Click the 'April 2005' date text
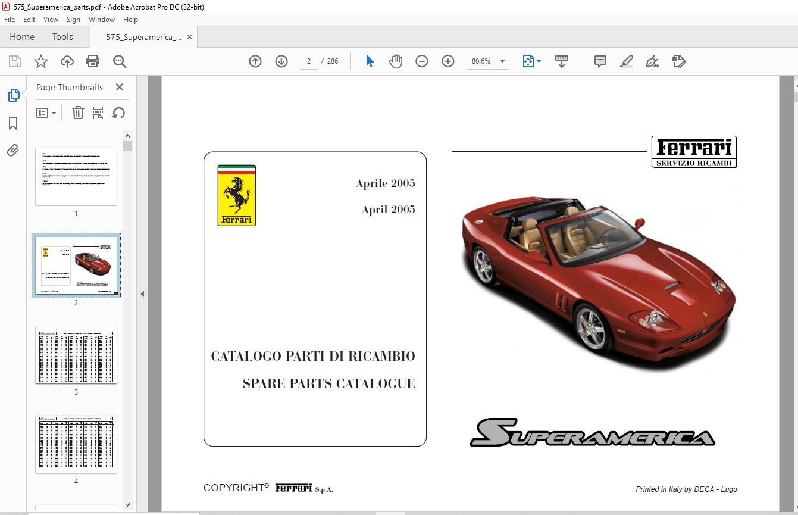 (x=389, y=210)
